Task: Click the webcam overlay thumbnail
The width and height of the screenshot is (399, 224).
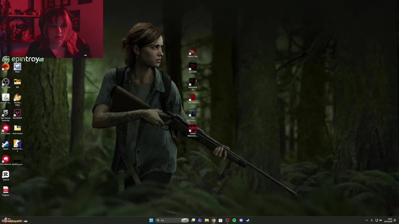Action: point(51,29)
